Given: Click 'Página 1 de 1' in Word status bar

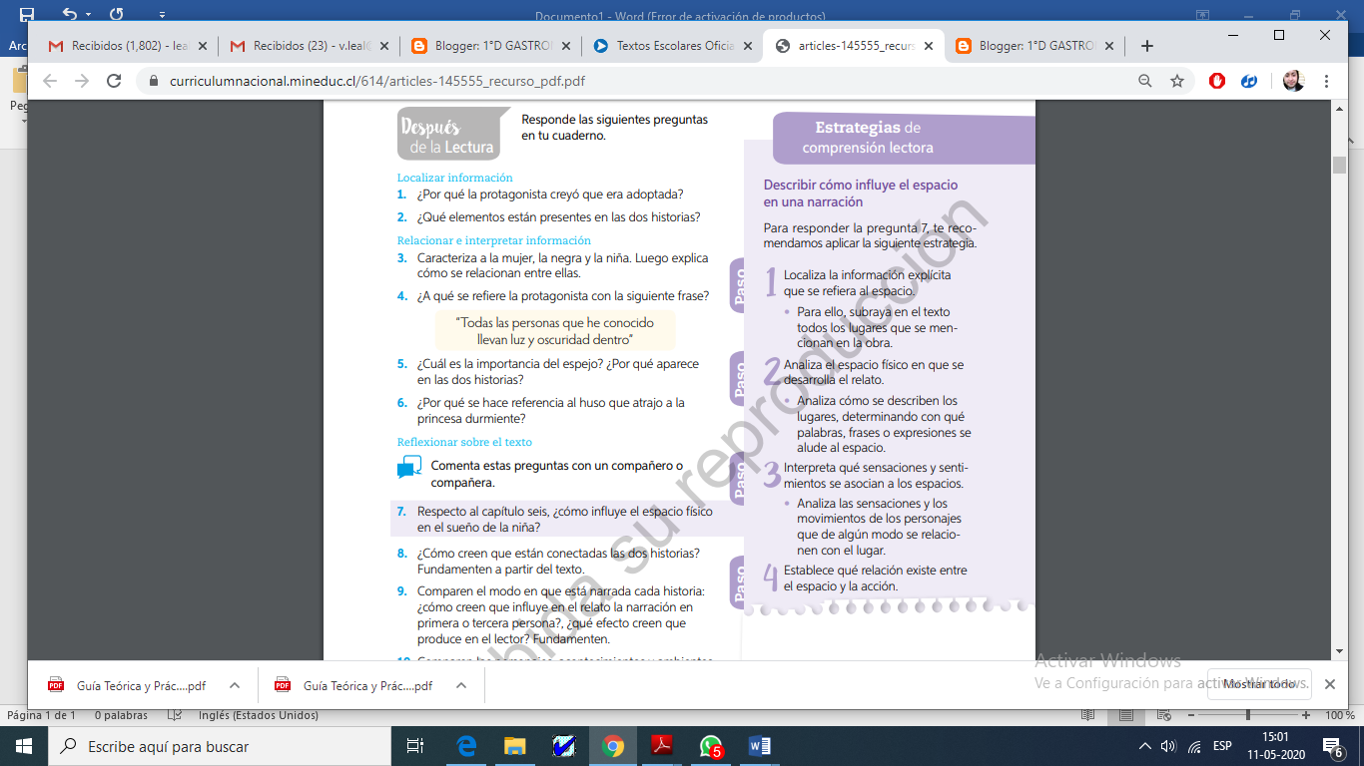Looking at the screenshot, I should pos(42,715).
